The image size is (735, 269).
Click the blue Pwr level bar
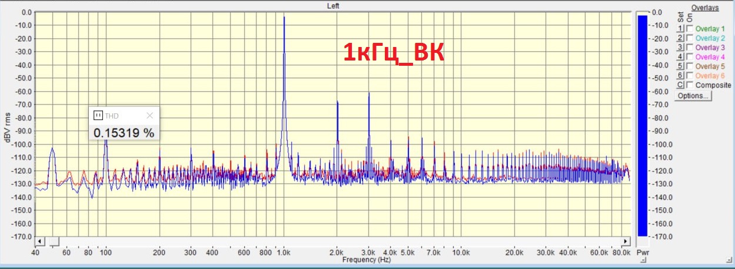[643, 126]
